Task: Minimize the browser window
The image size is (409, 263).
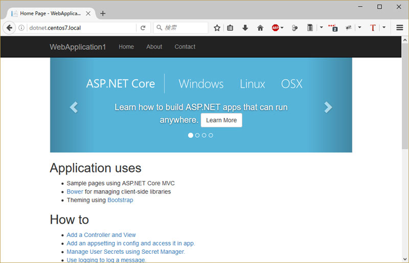Action: (x=360, y=7)
